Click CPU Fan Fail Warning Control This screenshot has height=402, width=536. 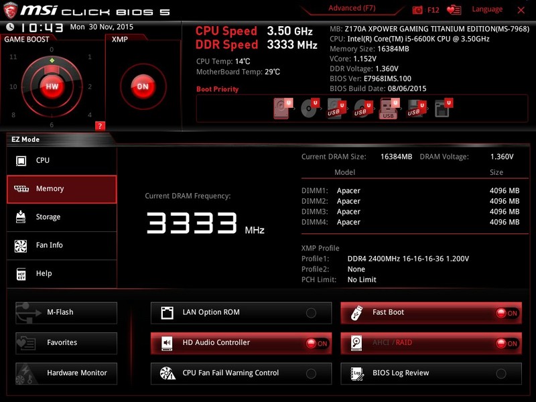241,373
